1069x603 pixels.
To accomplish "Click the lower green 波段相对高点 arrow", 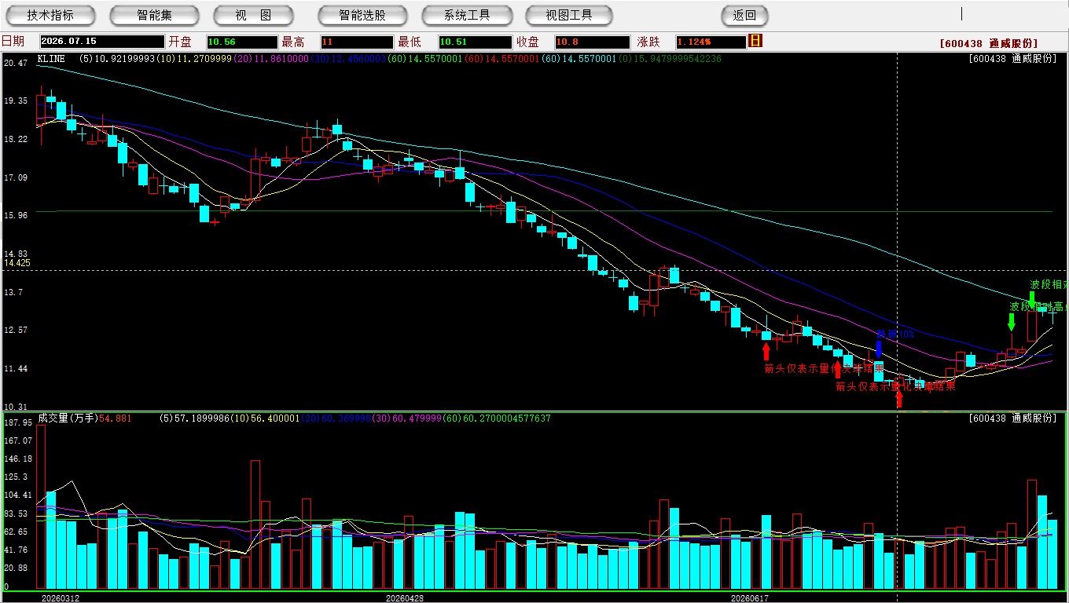I will 1012,323.
